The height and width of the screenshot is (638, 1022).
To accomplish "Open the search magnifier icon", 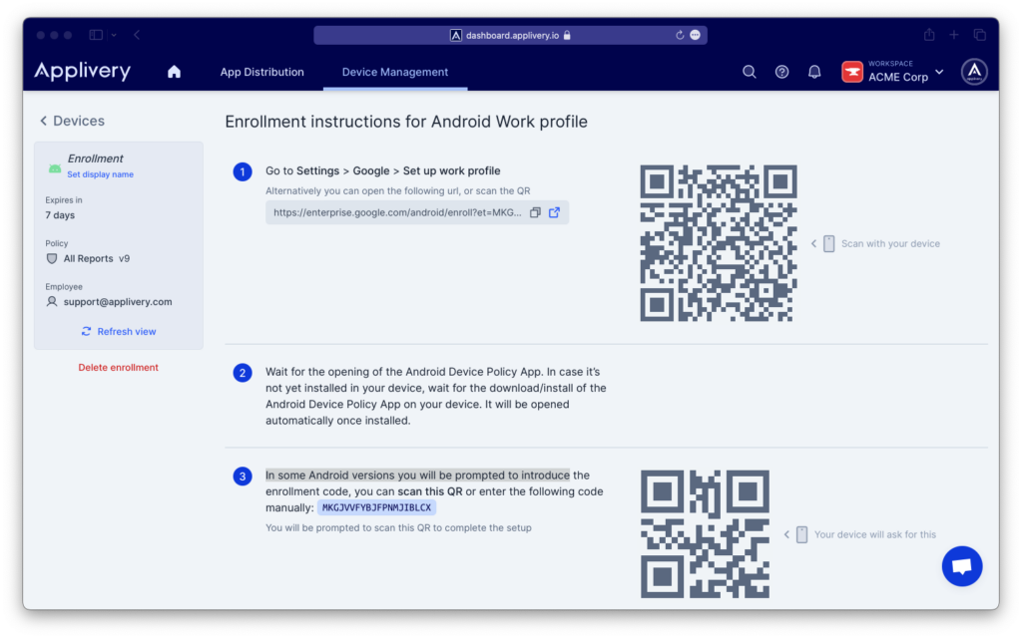I will pyautogui.click(x=750, y=72).
